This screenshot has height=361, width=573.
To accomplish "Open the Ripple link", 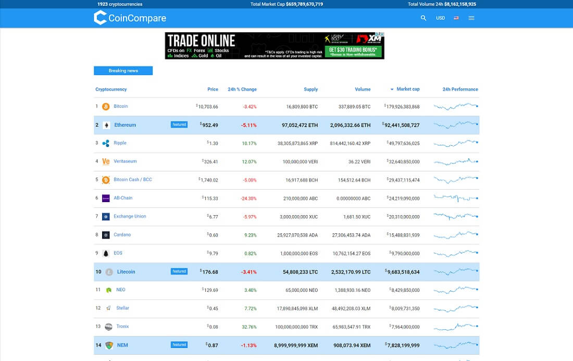I will tap(120, 143).
